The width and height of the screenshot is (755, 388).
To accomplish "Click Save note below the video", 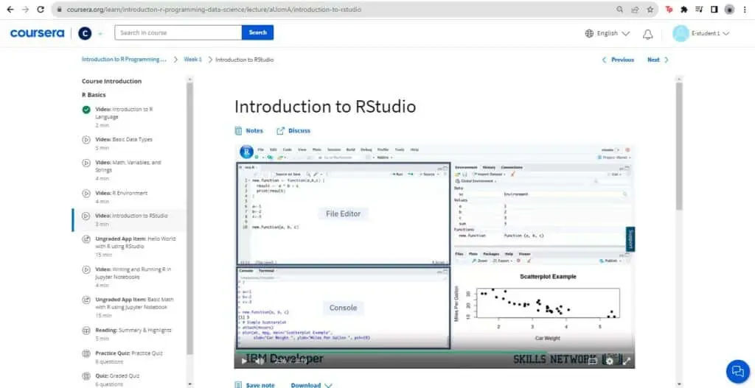I will (254, 385).
